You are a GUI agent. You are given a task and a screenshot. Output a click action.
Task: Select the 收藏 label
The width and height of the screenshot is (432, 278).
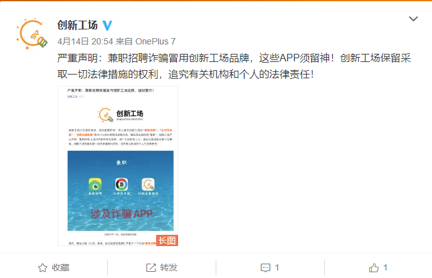(x=61, y=267)
